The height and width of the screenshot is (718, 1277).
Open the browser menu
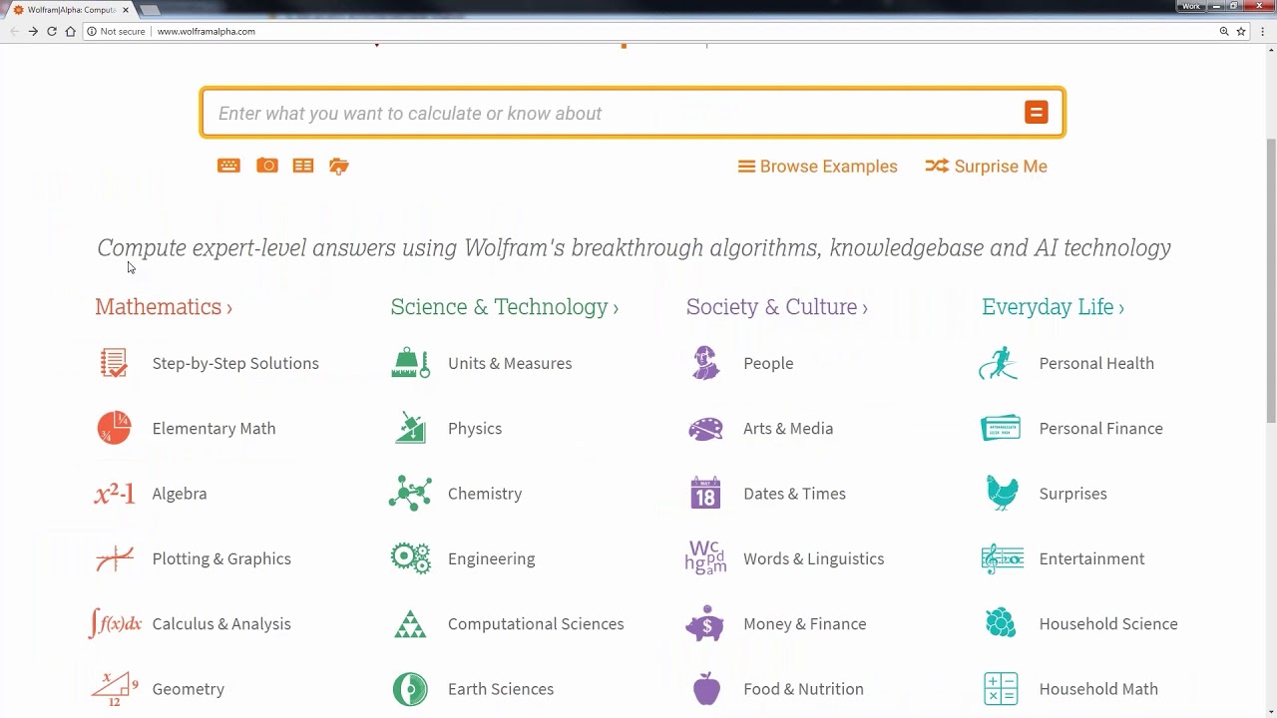pos(1262,31)
